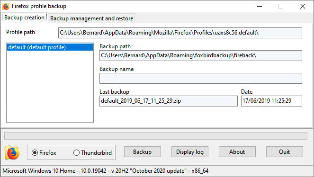Screen dimensions: 314x177
Task: Click the Backup path field
Action: [x=201, y=55]
